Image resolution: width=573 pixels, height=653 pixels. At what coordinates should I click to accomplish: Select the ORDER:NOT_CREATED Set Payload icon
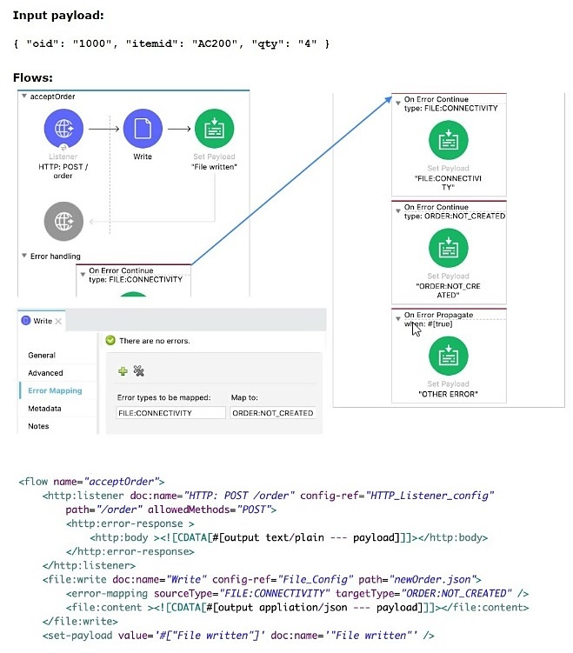tap(449, 248)
